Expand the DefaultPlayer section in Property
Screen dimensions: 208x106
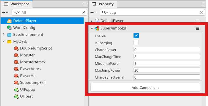click(x=92, y=21)
